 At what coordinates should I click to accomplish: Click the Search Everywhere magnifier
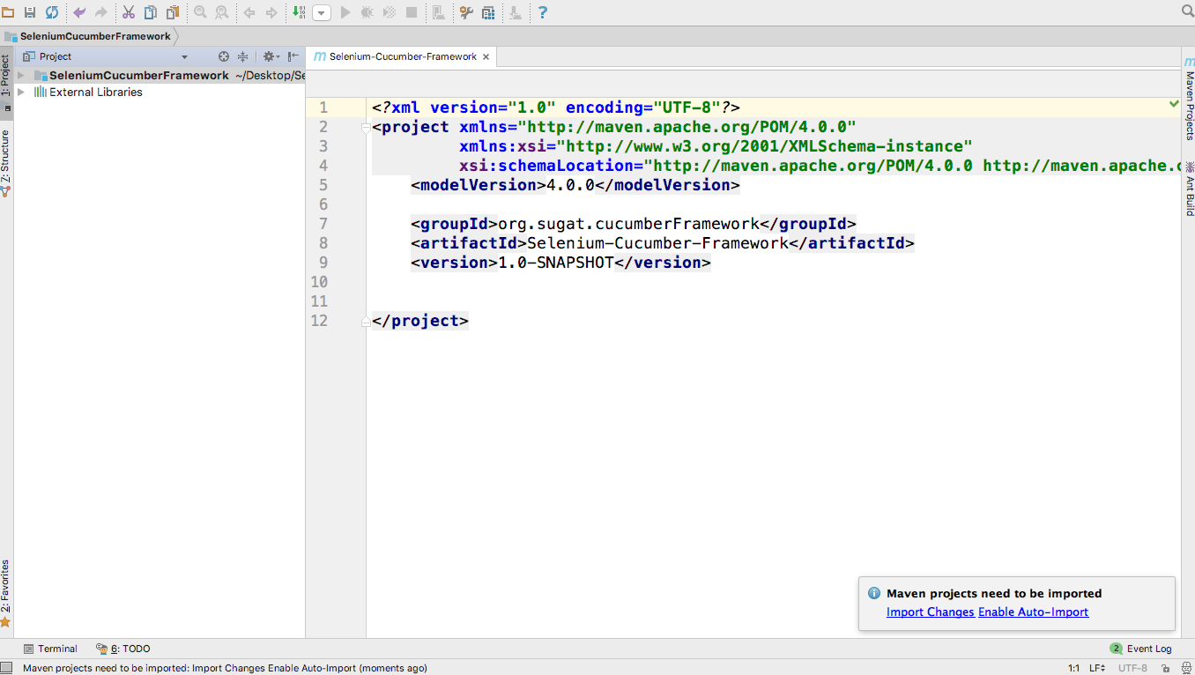pos(1187,11)
